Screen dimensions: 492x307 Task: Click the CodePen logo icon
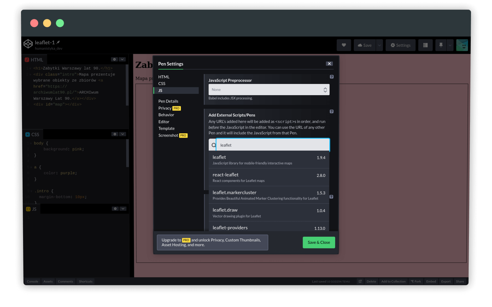(x=28, y=44)
